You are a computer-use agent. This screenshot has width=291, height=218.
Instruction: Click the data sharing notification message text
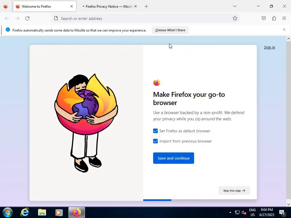click(80, 30)
